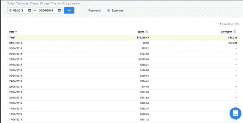243x123 pixels.
Task: Select the Payments radio button
Action: 85,11
